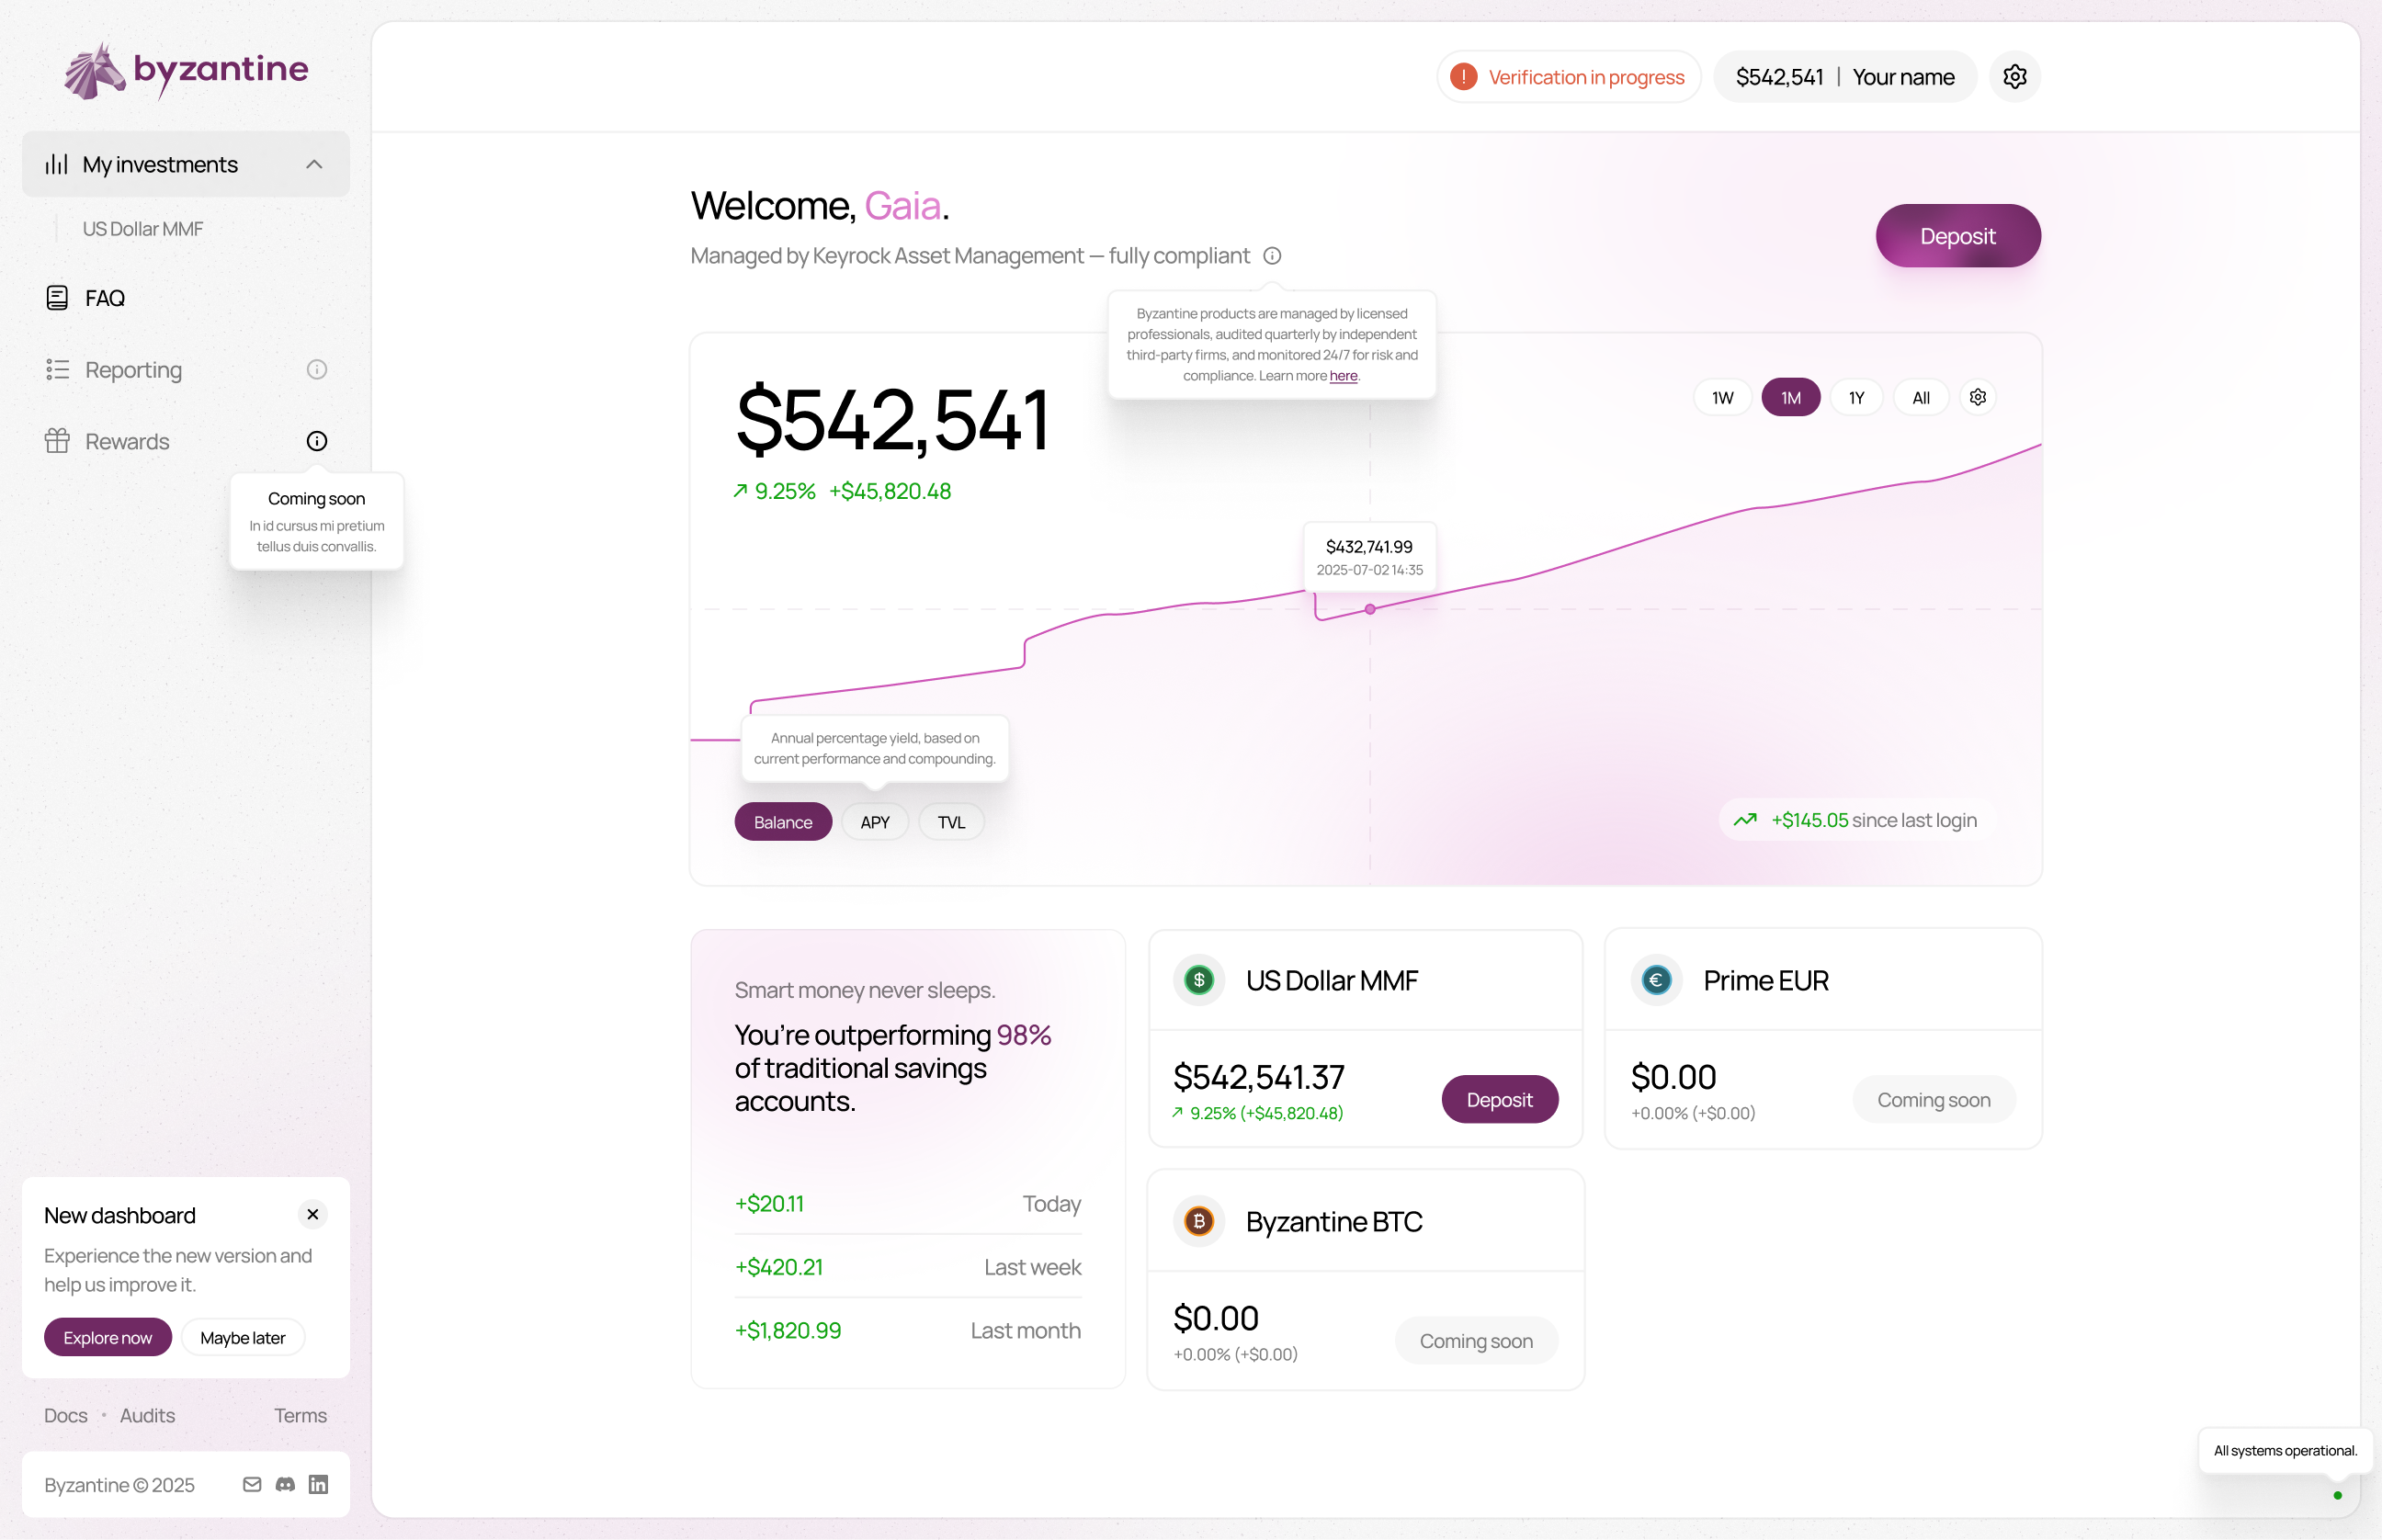Click the email envelope icon in footer

click(252, 1484)
